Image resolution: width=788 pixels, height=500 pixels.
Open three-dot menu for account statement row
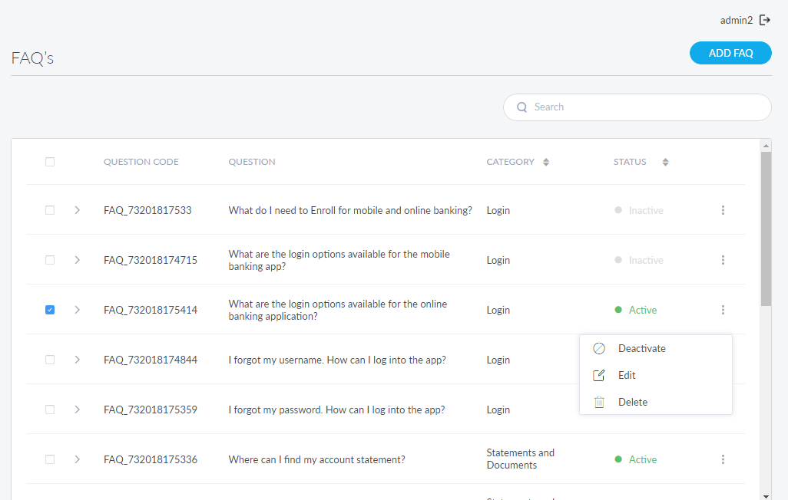[723, 459]
